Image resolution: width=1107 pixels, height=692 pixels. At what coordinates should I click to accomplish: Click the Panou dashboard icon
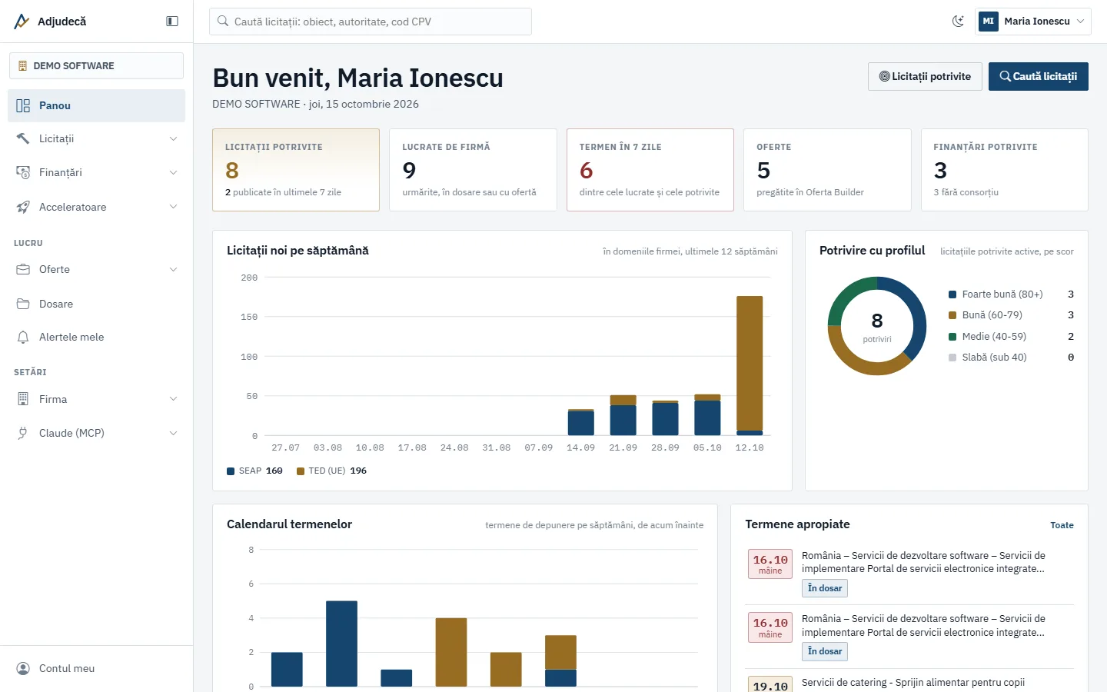pos(23,105)
